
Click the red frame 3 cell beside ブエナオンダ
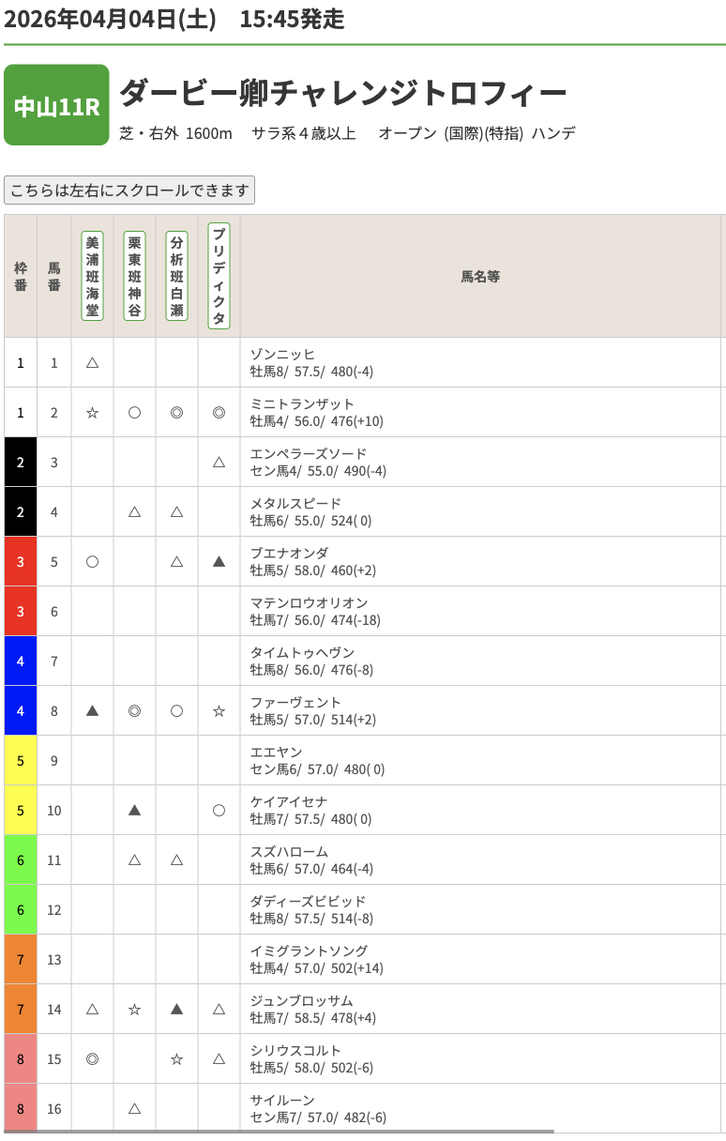[21, 561]
